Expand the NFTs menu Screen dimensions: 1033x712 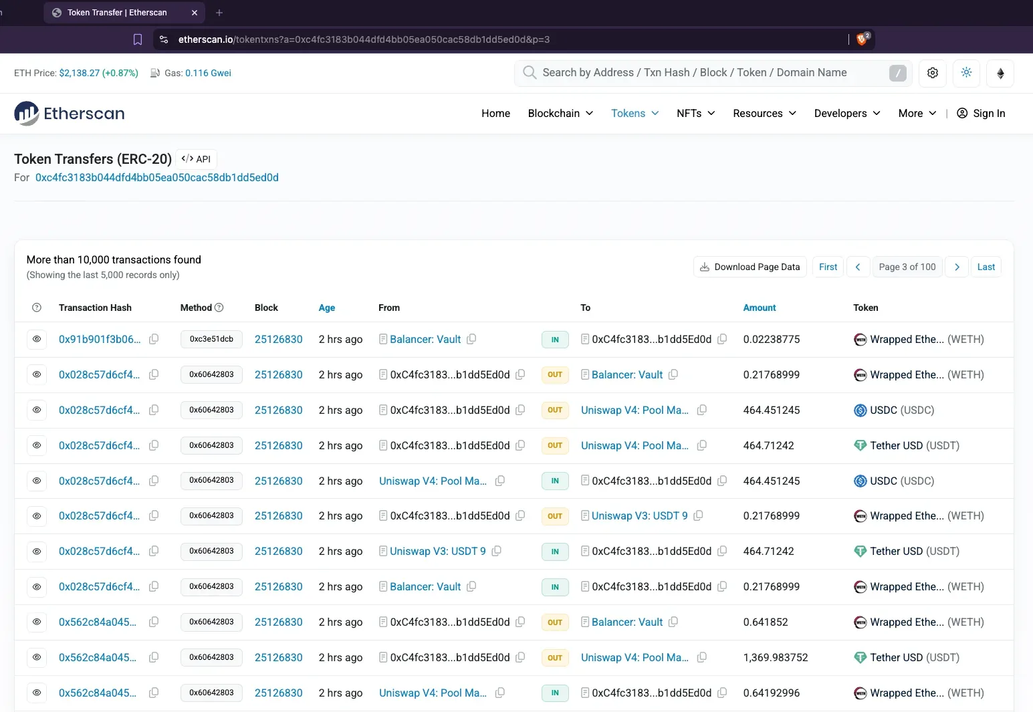coord(695,114)
